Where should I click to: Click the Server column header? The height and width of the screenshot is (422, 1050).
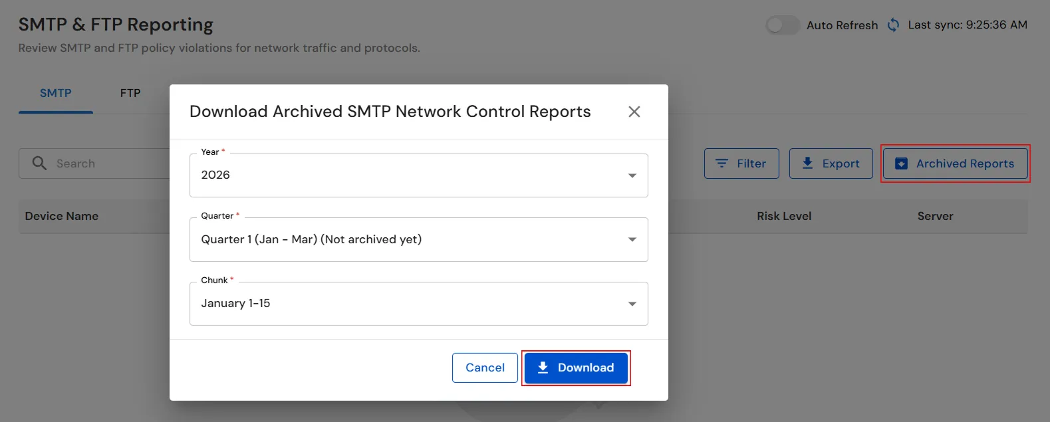935,216
